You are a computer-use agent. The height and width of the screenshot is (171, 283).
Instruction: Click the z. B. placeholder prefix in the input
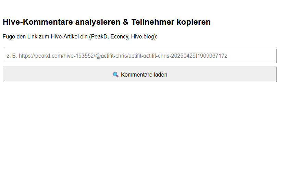point(12,56)
